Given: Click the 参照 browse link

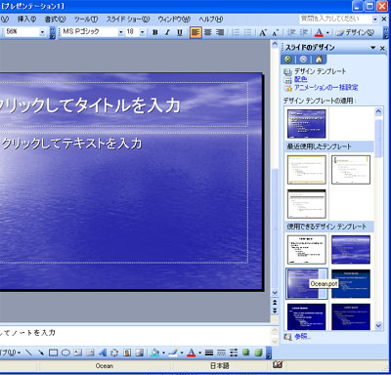Looking at the screenshot, I should click(302, 337).
